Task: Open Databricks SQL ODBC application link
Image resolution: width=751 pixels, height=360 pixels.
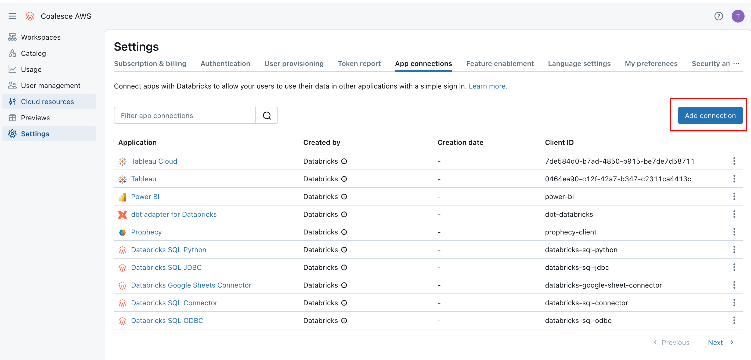Action: [167, 321]
